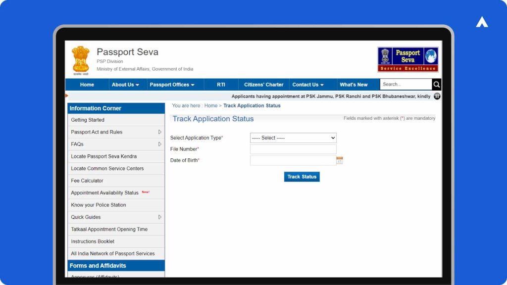The image size is (507, 285).
Task: Click the Passport Seva Service Excellence badge
Action: pyautogui.click(x=407, y=58)
